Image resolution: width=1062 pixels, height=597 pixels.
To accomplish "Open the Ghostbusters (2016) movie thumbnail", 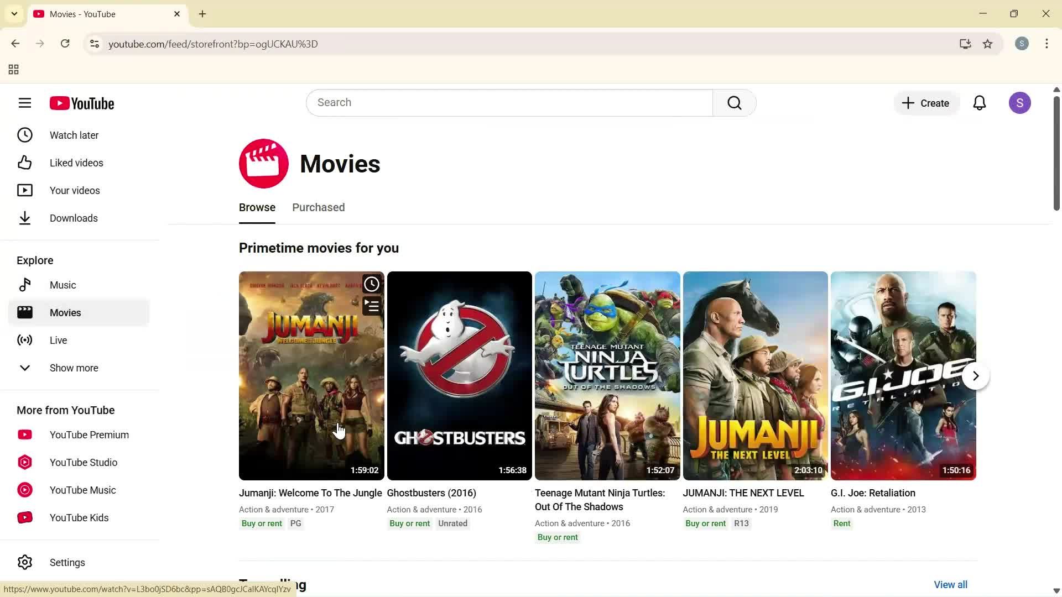I will (x=459, y=376).
